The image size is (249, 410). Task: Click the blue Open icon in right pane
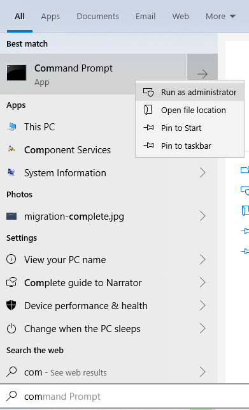(245, 170)
